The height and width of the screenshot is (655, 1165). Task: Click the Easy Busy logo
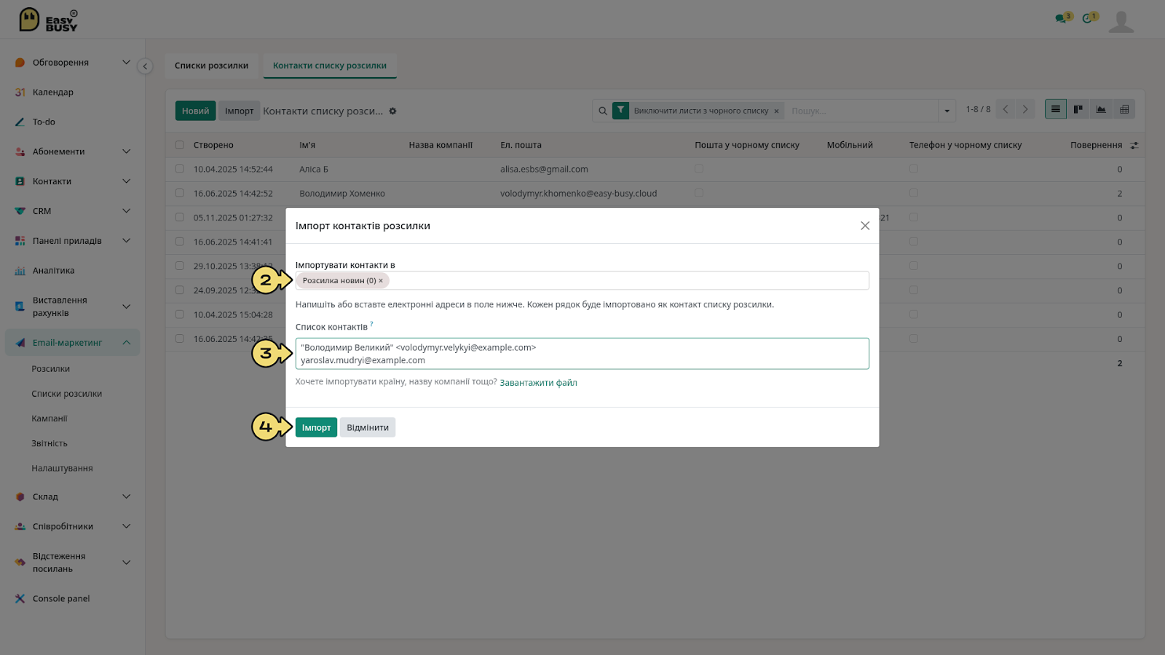pyautogui.click(x=48, y=20)
